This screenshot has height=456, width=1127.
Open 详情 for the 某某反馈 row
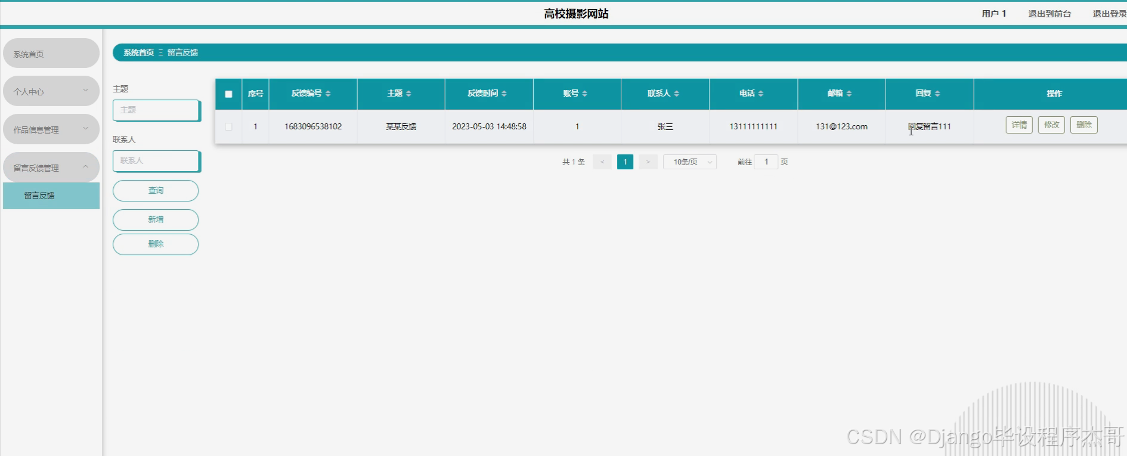[x=1019, y=125]
